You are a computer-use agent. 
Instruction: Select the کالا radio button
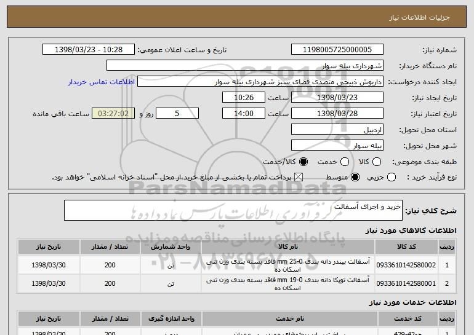377,162
